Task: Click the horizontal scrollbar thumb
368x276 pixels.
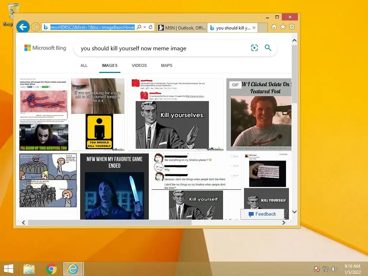Action: coord(110,222)
